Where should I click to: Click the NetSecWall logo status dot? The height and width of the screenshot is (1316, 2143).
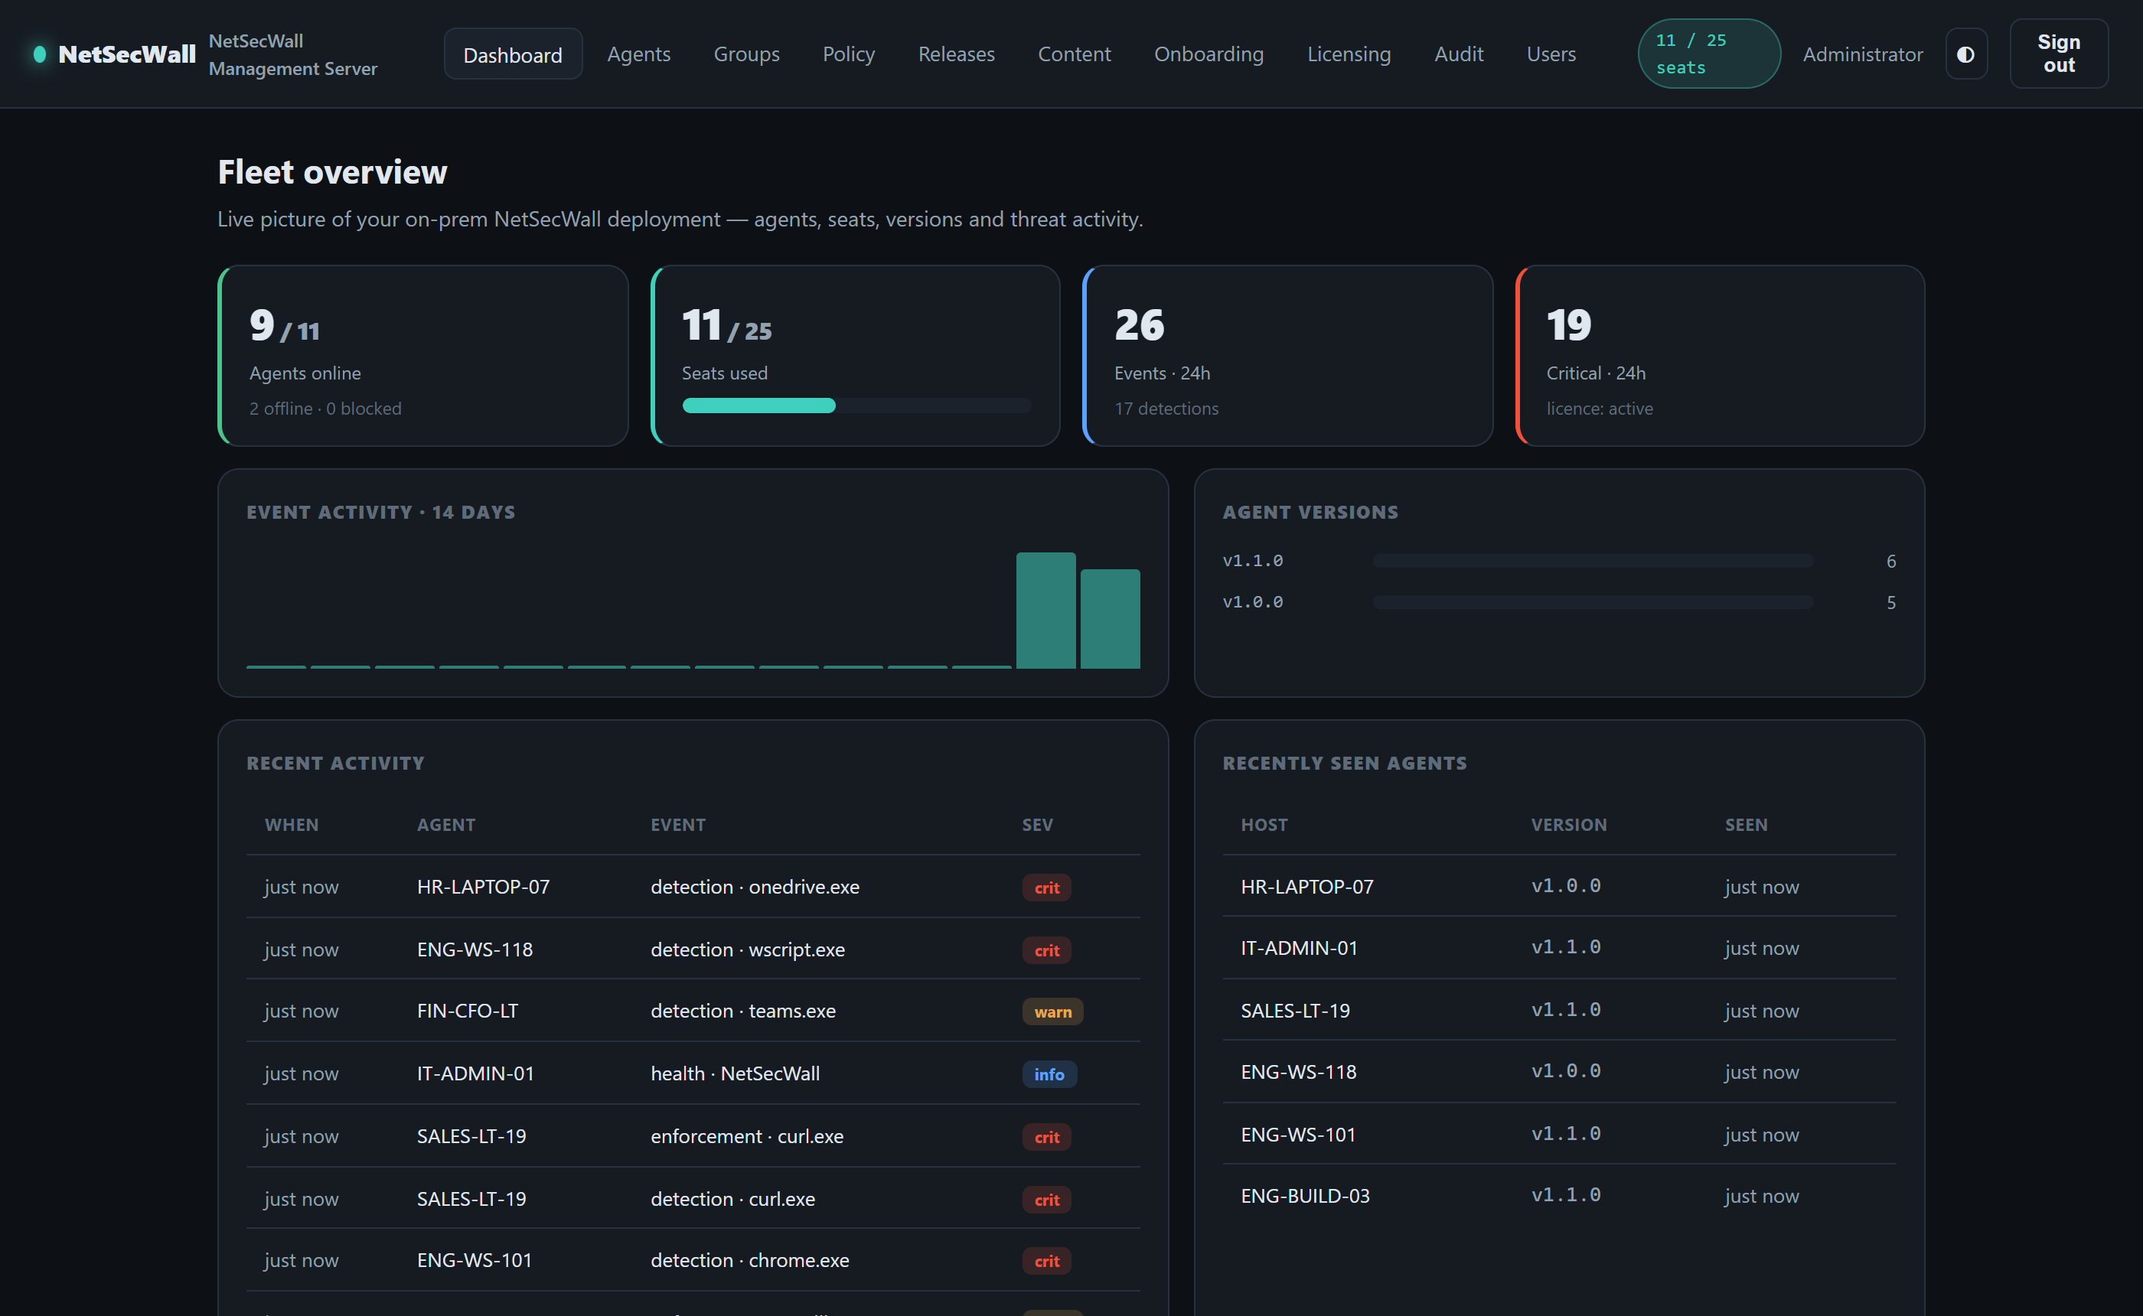click(39, 54)
